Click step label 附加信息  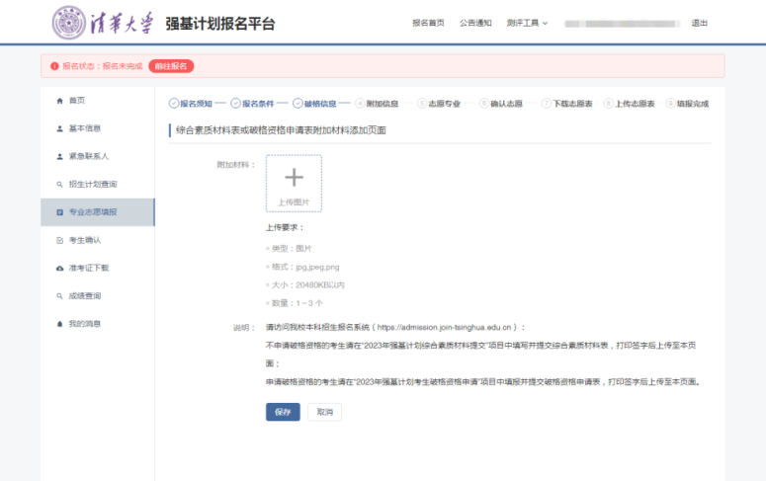(x=383, y=103)
